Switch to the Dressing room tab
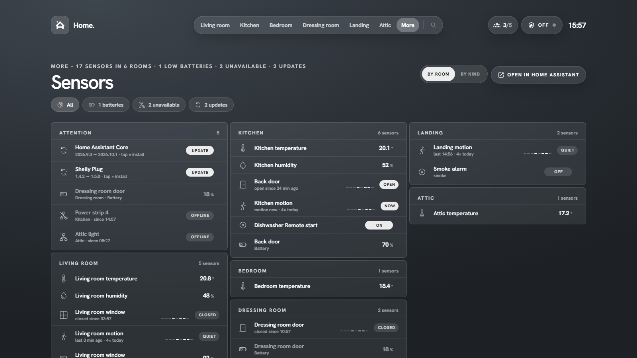637x358 pixels. coord(321,25)
